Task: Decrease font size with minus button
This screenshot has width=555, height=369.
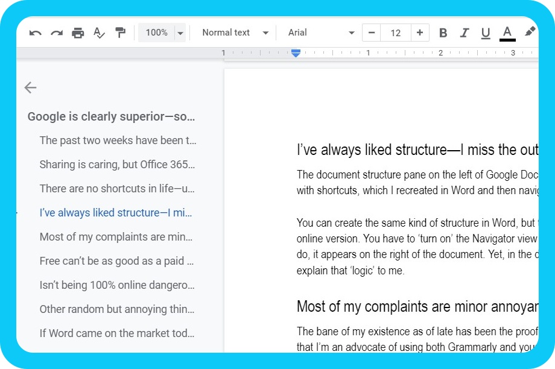Action: (371, 33)
